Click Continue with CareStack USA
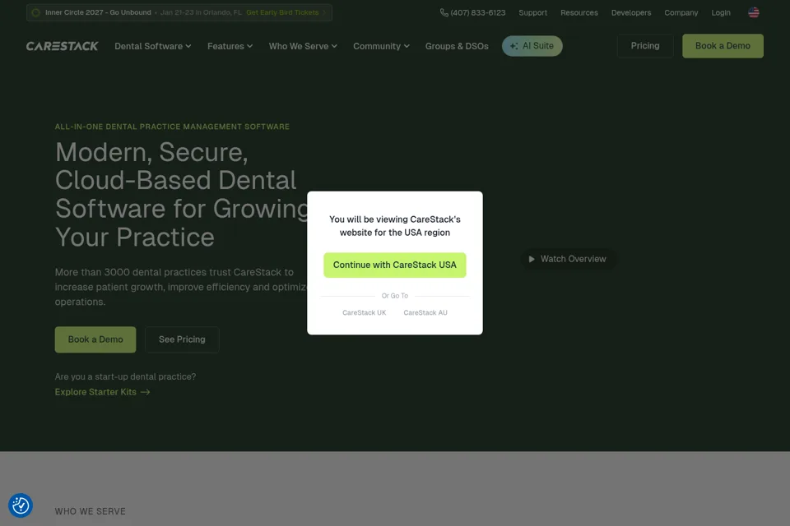Screen dimensions: 790x526 pyautogui.click(x=394, y=265)
